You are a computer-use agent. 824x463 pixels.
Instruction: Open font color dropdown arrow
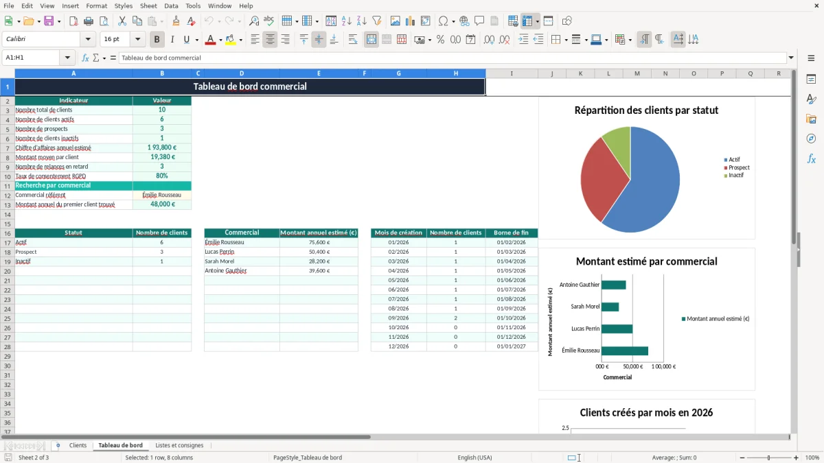(219, 40)
